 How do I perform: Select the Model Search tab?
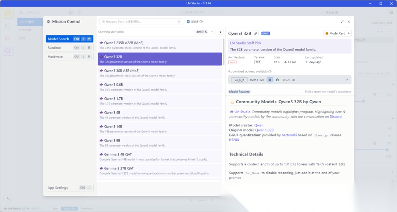pyautogui.click(x=69, y=39)
